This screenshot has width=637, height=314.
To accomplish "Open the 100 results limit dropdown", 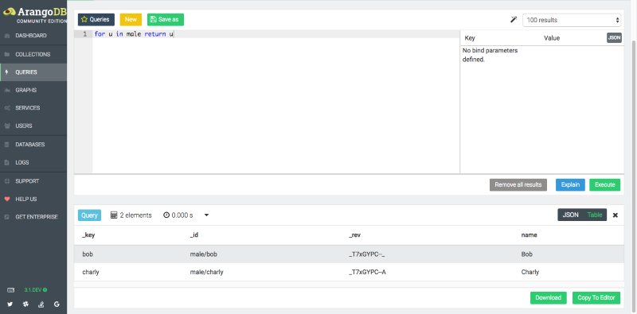I will (572, 20).
